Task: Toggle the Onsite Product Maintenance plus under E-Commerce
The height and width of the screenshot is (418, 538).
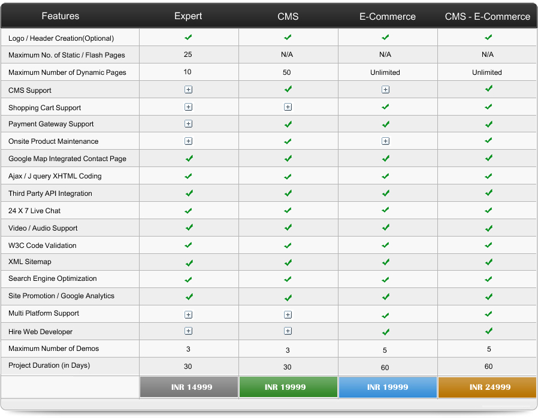Action: pos(387,141)
